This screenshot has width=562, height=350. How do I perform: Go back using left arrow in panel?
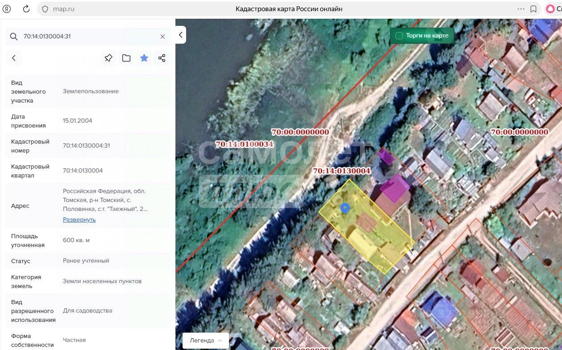[x=14, y=58]
